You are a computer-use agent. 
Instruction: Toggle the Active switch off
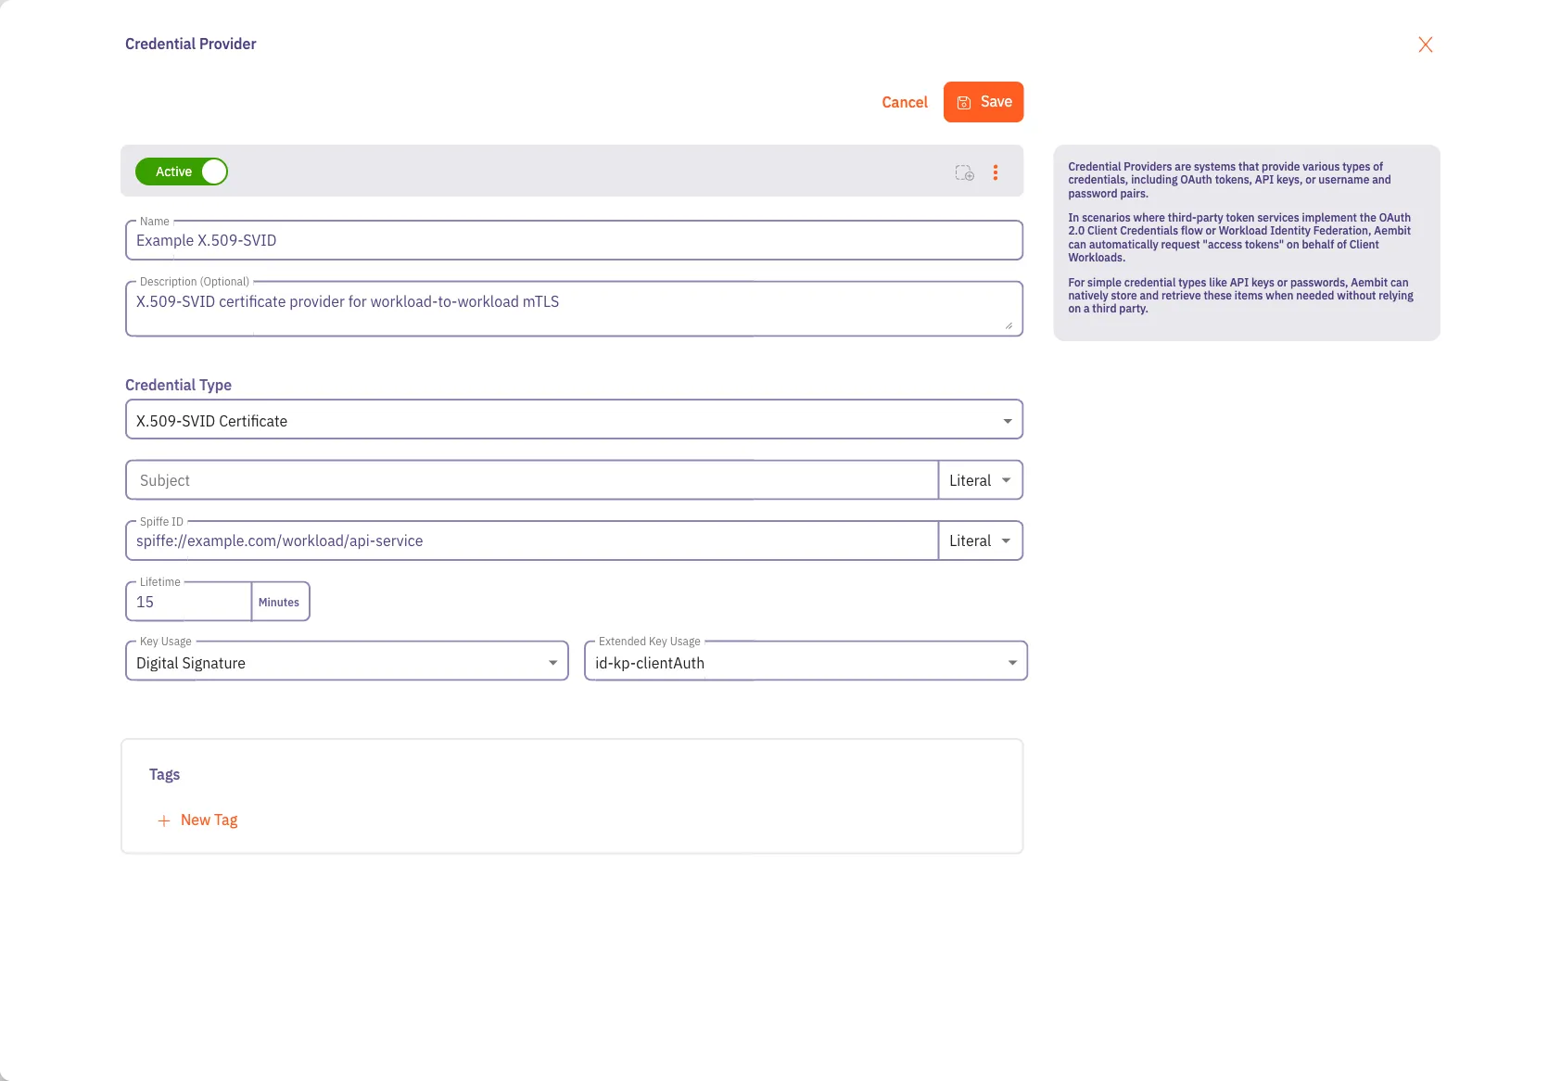[x=182, y=172]
